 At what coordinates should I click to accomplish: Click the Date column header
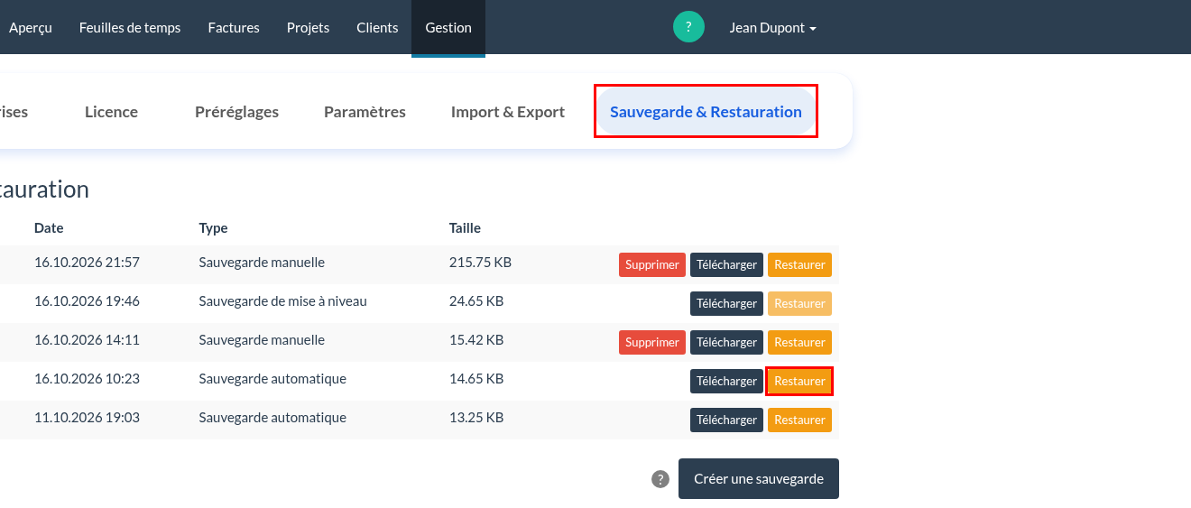click(49, 228)
